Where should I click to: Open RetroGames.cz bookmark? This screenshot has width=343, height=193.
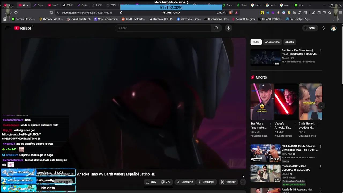(x=217, y=19)
